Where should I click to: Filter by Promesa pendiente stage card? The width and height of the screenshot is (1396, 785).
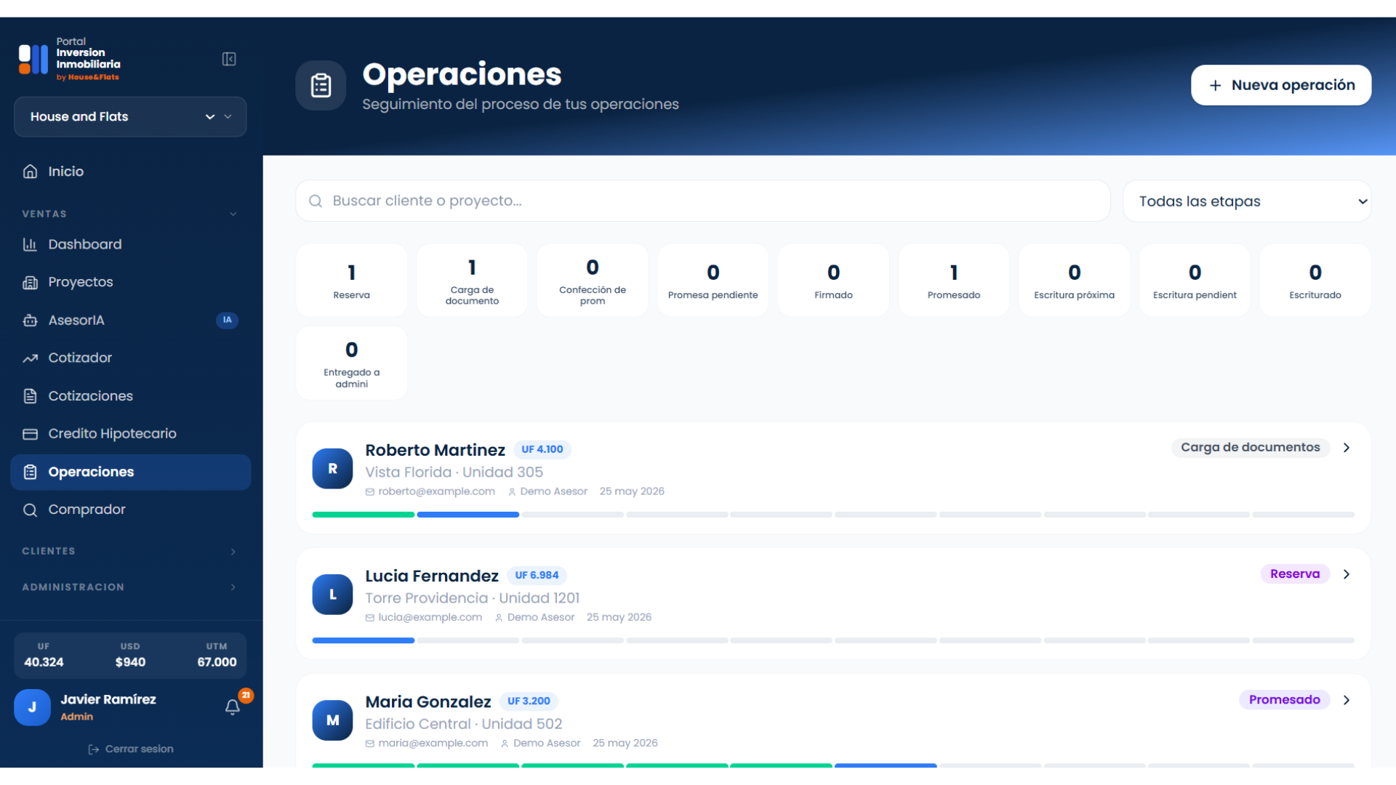(713, 280)
